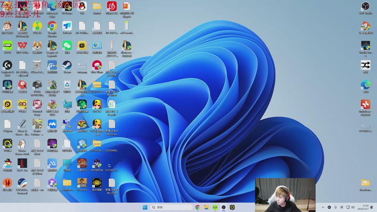Open the volume control in tray
Viewport: 377px width, 212px height.
click(x=352, y=207)
